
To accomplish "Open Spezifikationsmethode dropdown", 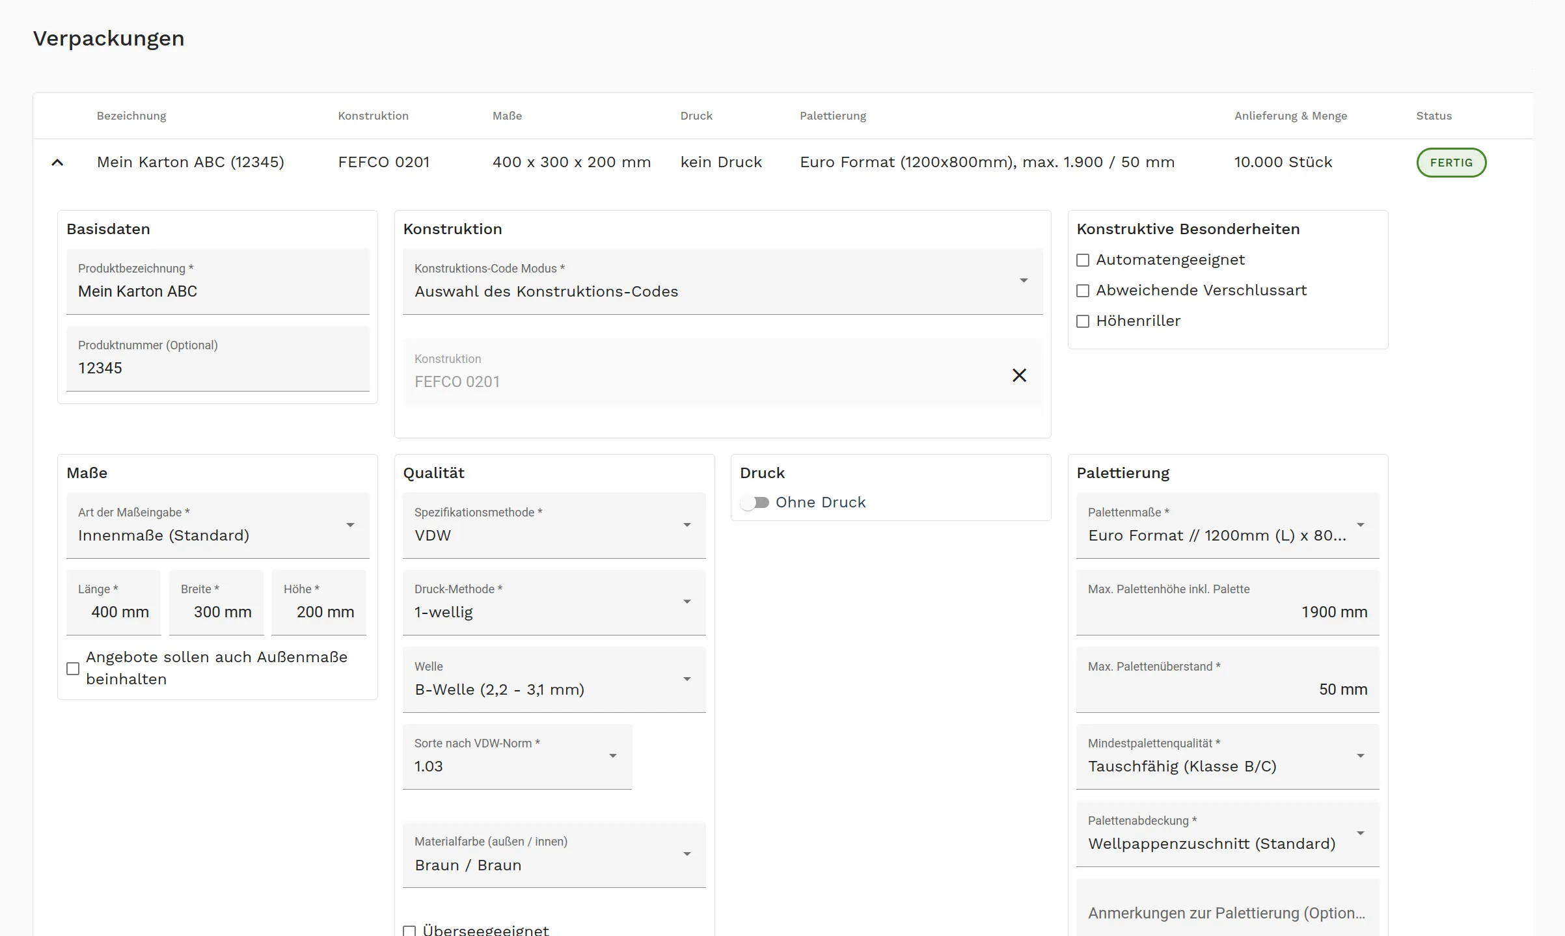I will [x=554, y=526].
